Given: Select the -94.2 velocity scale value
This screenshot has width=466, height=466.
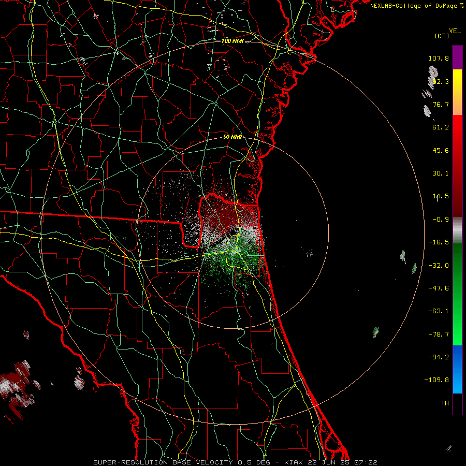Looking at the screenshot, I should (x=439, y=357).
